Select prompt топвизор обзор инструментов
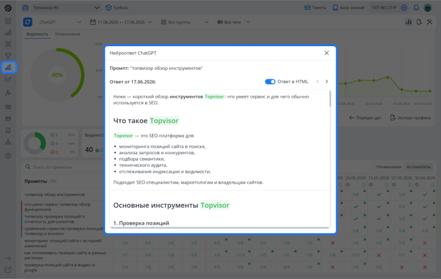 tap(55, 194)
